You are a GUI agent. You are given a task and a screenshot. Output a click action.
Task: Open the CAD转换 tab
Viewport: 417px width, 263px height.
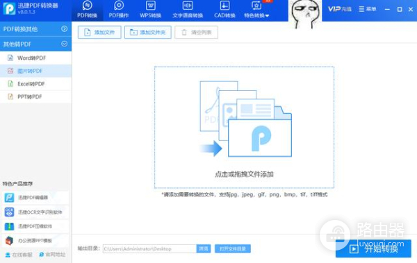click(224, 10)
